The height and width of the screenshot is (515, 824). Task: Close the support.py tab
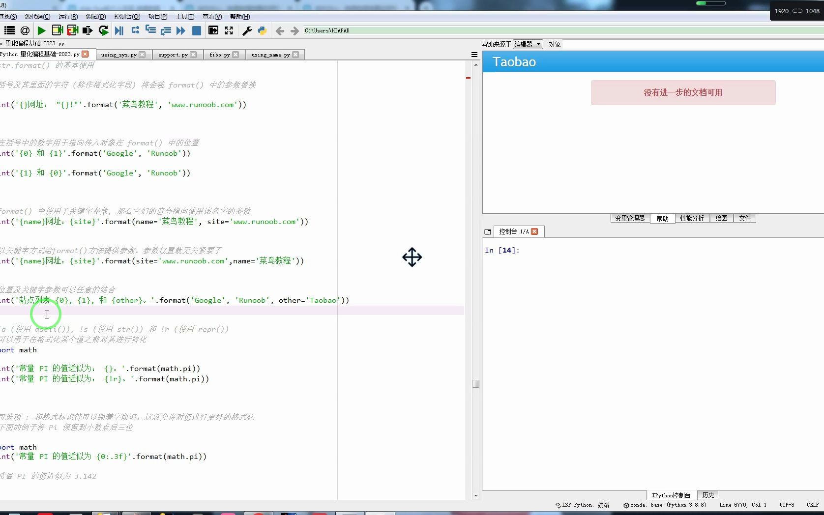pyautogui.click(x=193, y=55)
